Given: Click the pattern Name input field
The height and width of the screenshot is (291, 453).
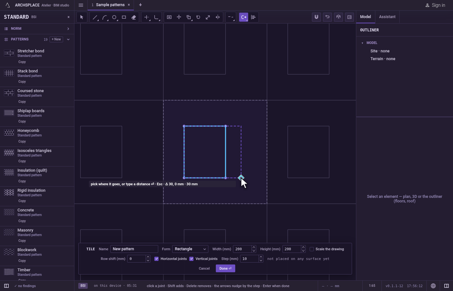Looking at the screenshot, I should pyautogui.click(x=134, y=249).
